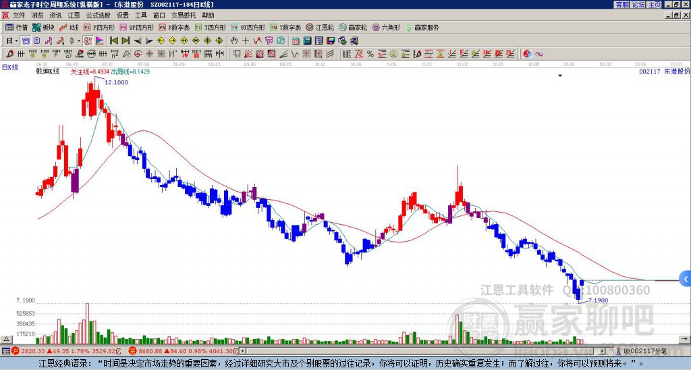Open the 行情 quotes view

17,27
